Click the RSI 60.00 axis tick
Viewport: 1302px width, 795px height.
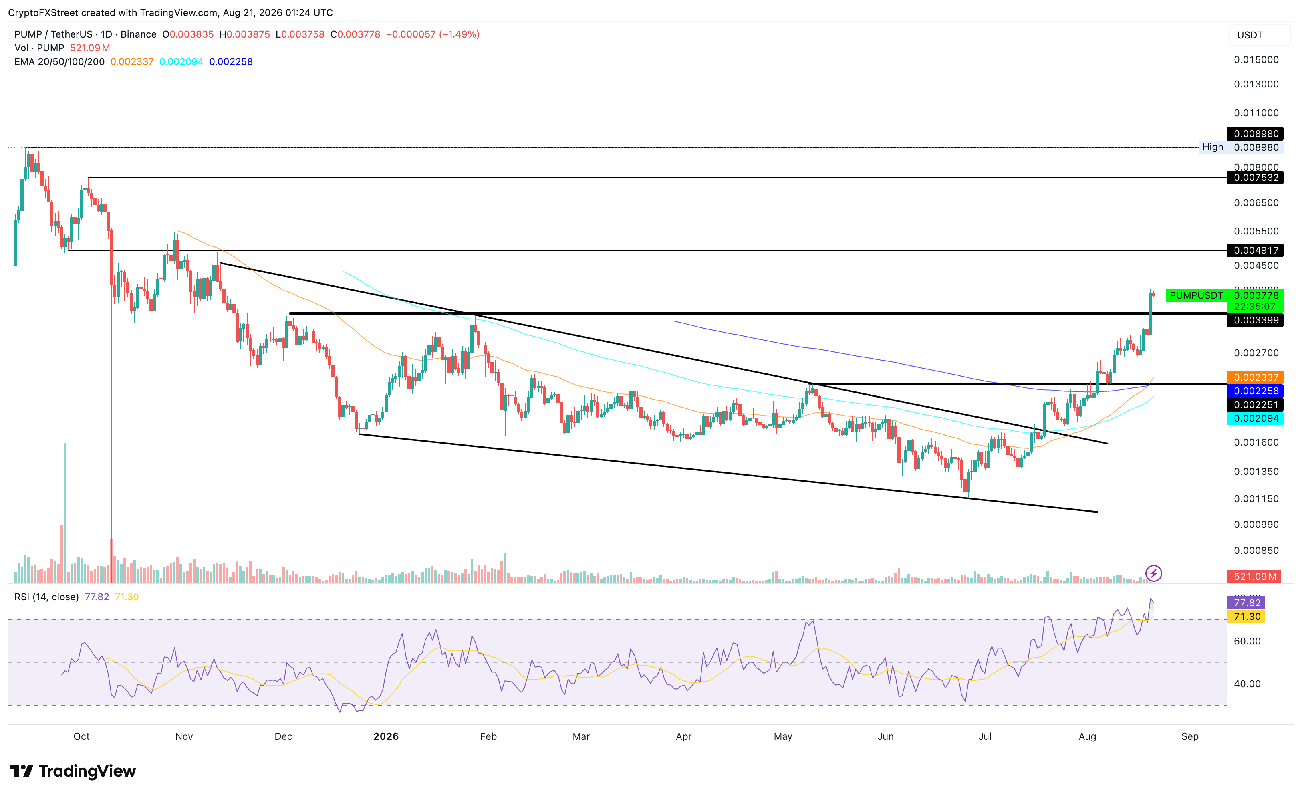(x=1247, y=641)
